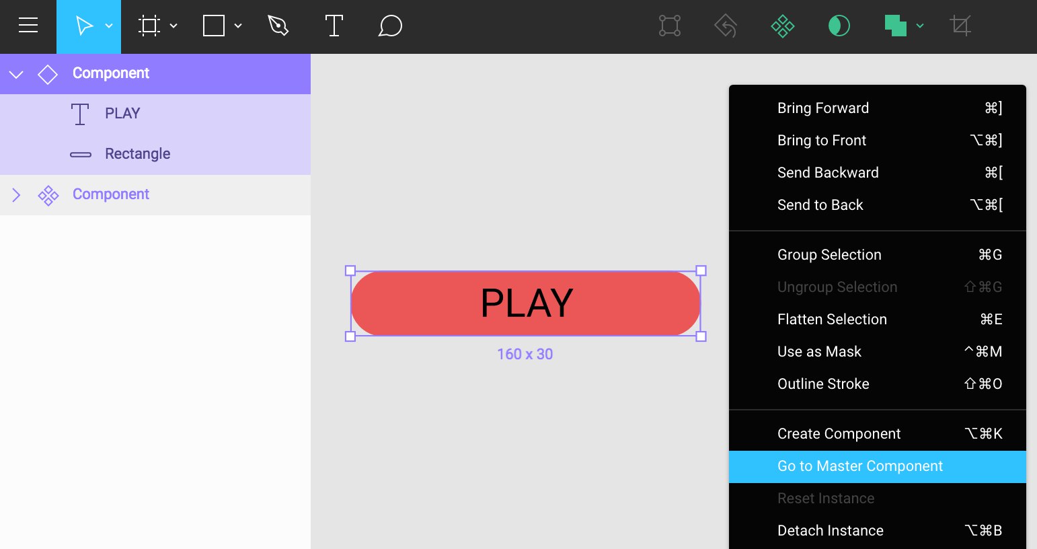Click bottom-left selection handle of PLAY button
Image resolution: width=1037 pixels, height=549 pixels.
[x=350, y=336]
